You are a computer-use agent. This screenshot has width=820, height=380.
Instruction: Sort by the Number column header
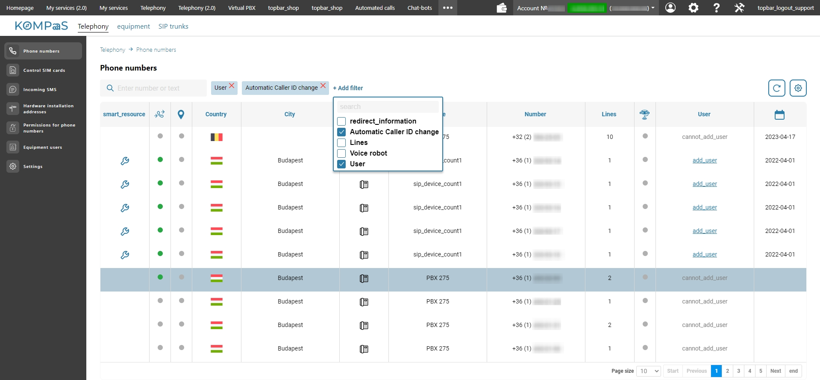pyautogui.click(x=535, y=114)
